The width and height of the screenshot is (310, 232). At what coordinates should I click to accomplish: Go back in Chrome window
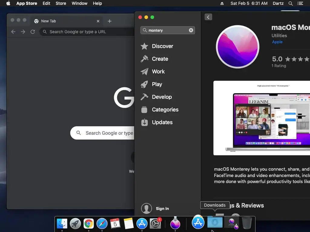pyautogui.click(x=13, y=31)
